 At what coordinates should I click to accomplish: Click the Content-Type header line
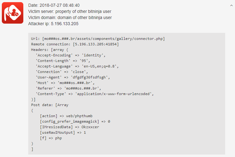coord(95,94)
